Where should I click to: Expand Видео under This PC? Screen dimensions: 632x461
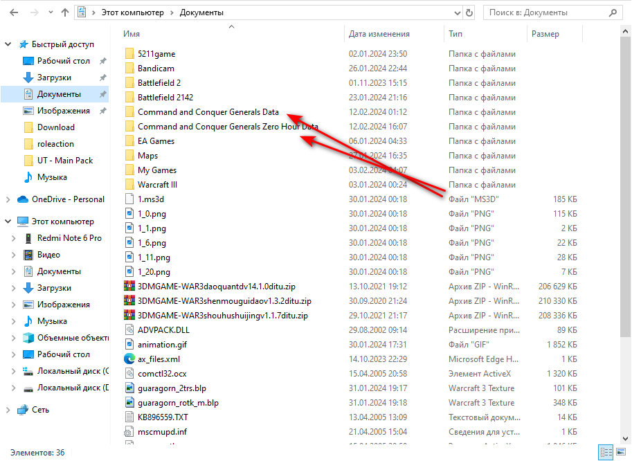tap(14, 255)
